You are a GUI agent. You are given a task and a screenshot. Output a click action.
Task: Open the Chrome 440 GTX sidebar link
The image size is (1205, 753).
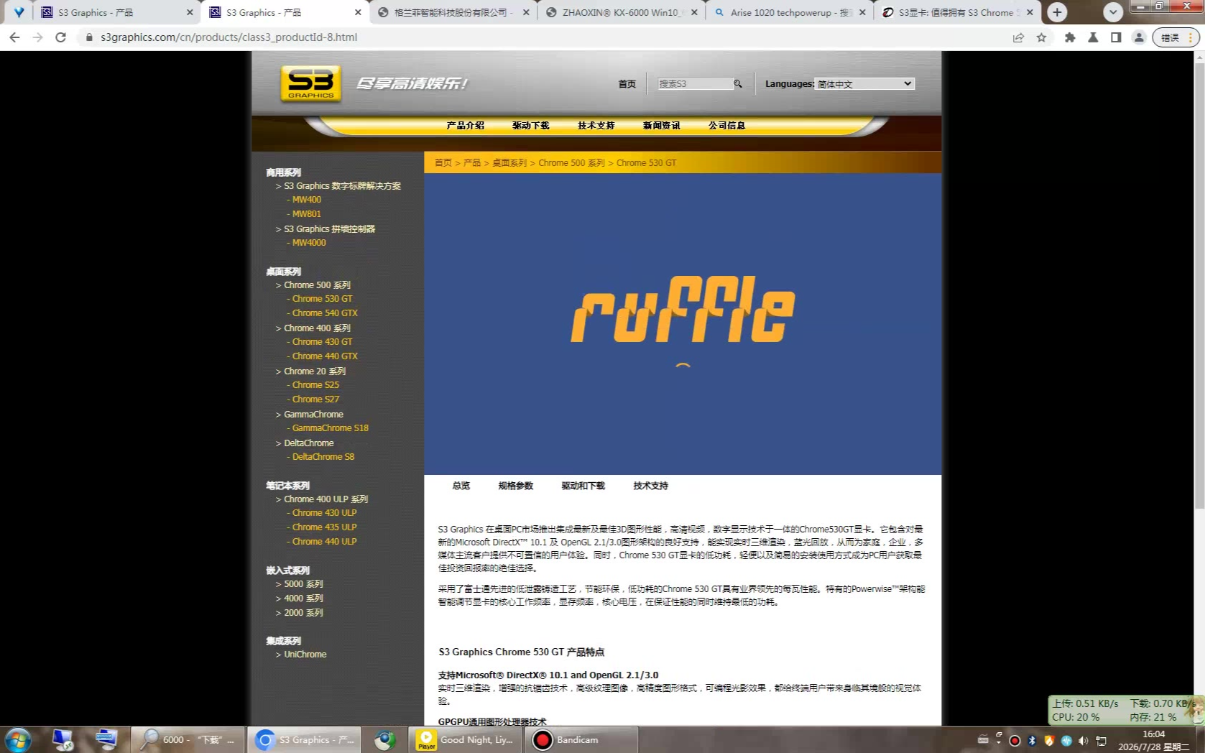click(x=325, y=356)
